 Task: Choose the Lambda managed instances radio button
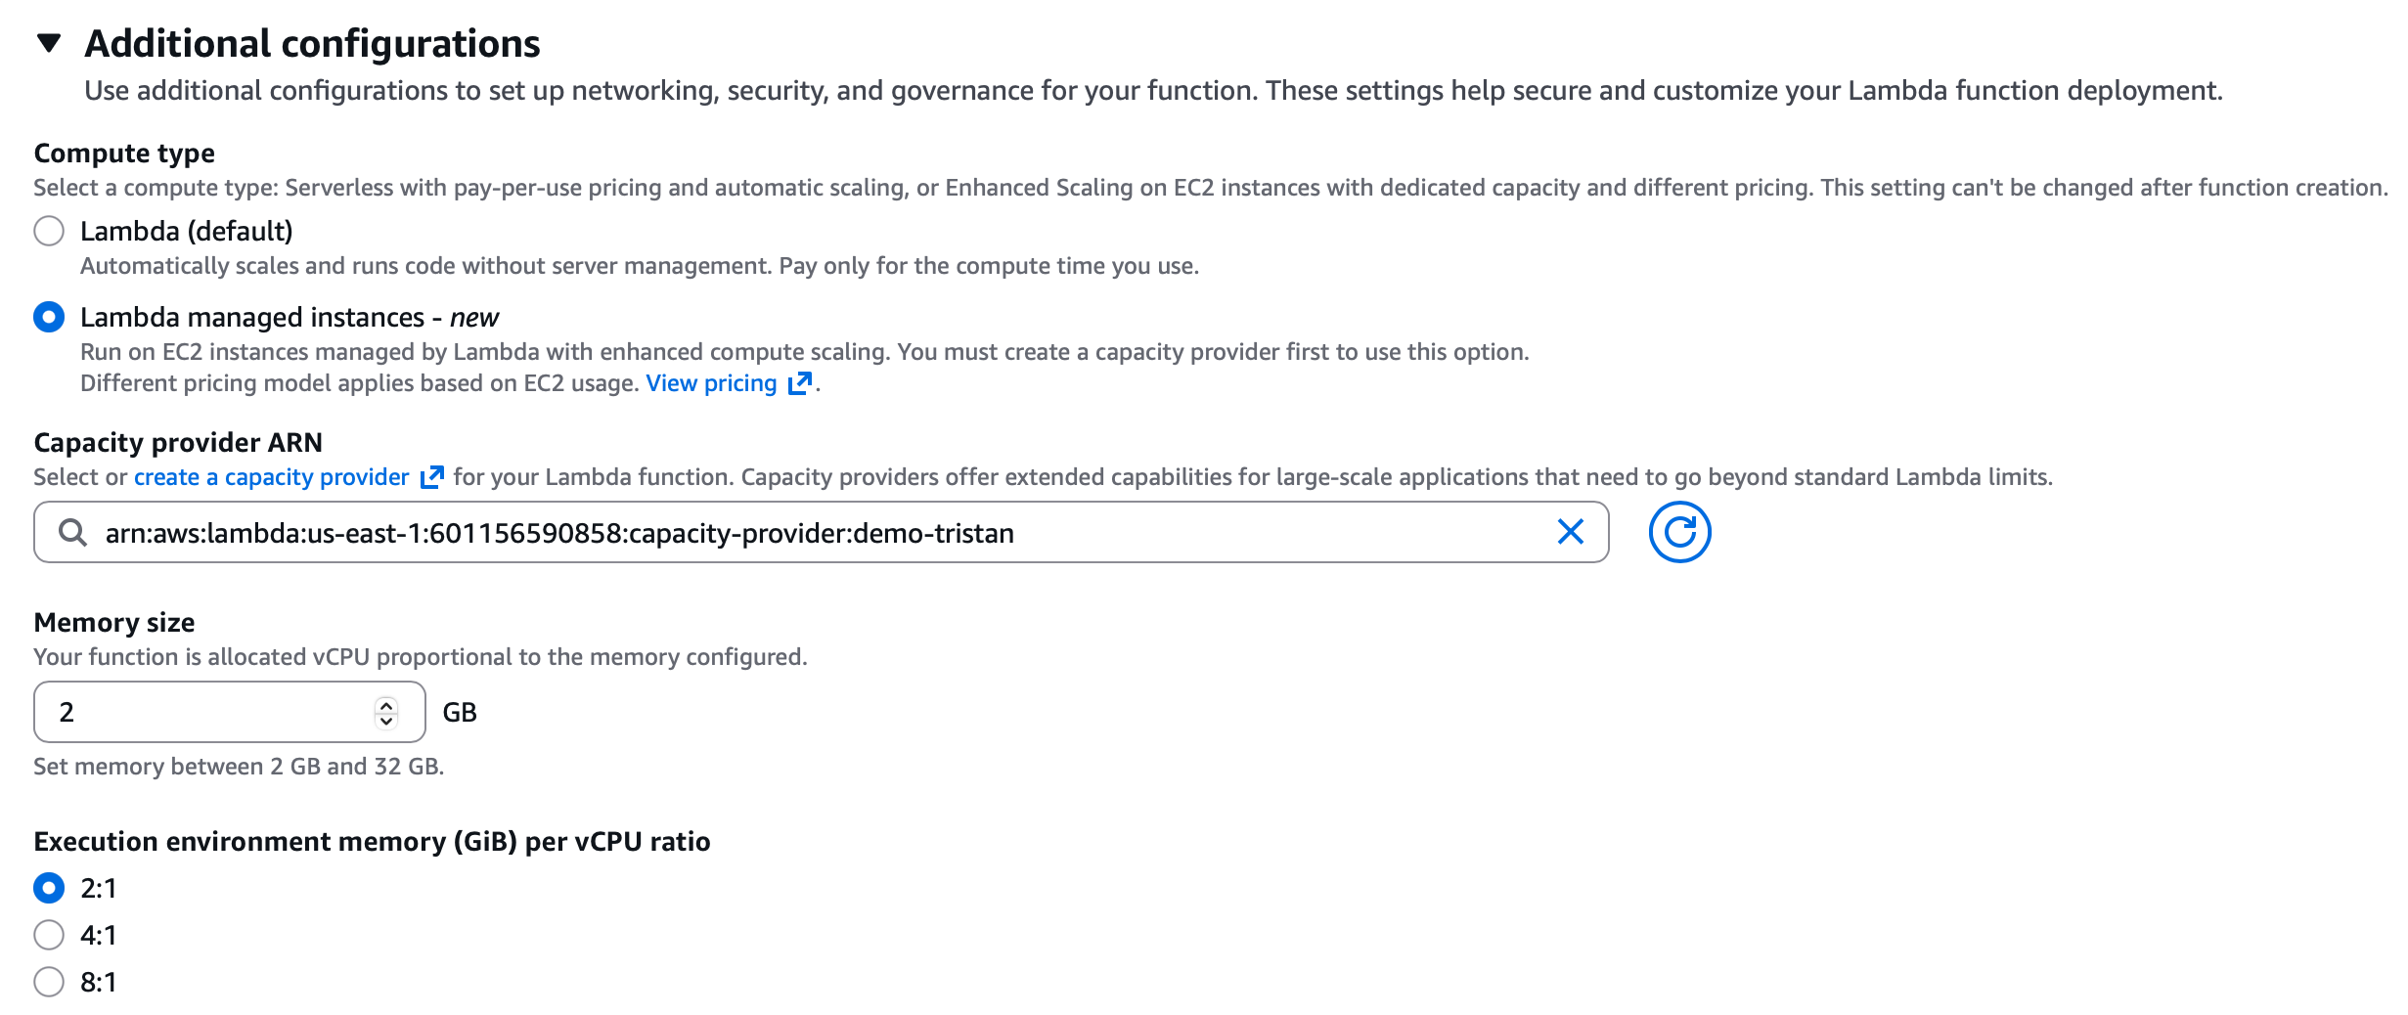49,318
